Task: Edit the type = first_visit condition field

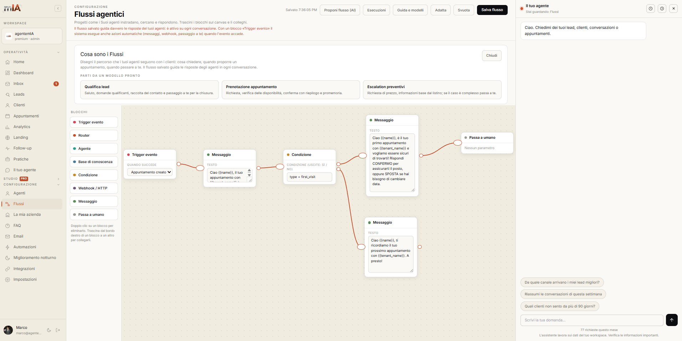Action: click(309, 177)
